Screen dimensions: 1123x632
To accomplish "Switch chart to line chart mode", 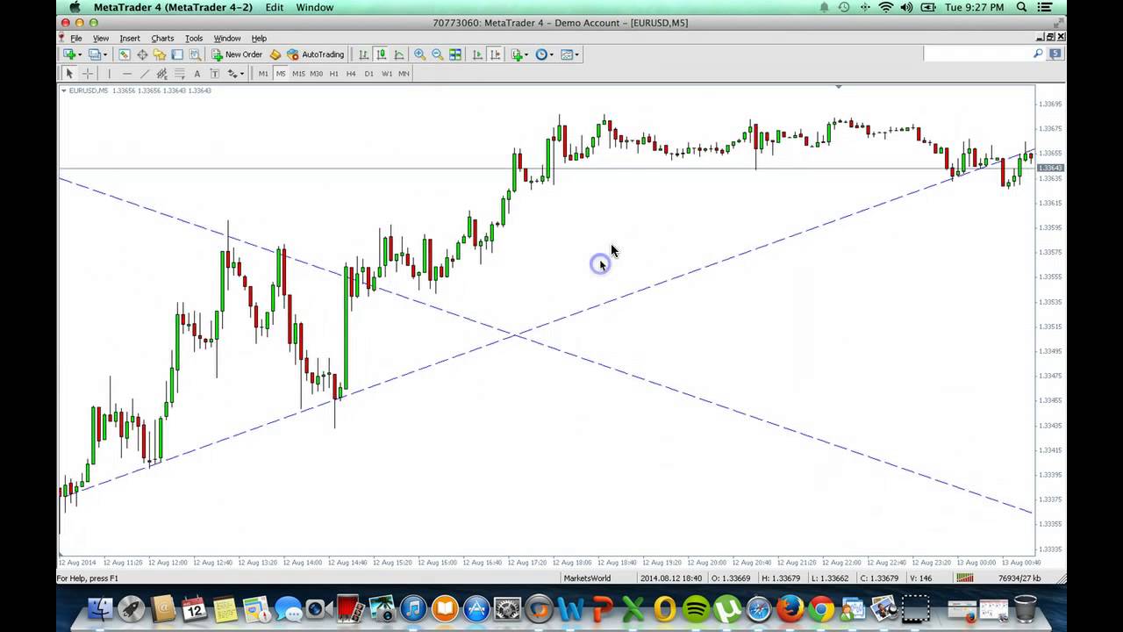I will coord(399,54).
